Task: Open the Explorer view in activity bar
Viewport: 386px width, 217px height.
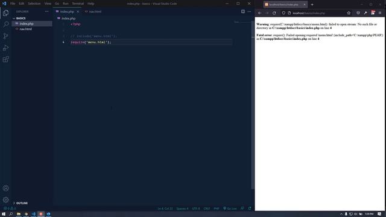Action: point(5,13)
